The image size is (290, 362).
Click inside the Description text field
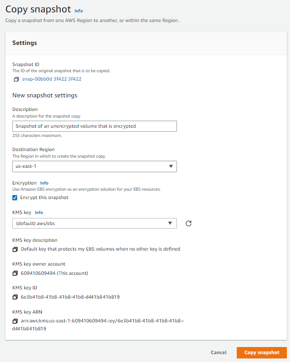click(x=95, y=126)
